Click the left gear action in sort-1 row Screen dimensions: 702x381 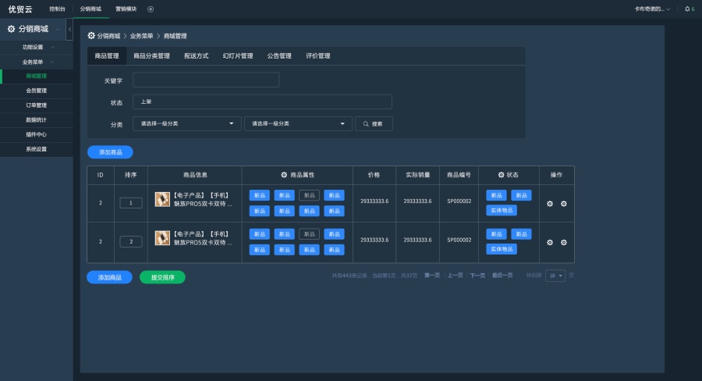click(x=550, y=204)
